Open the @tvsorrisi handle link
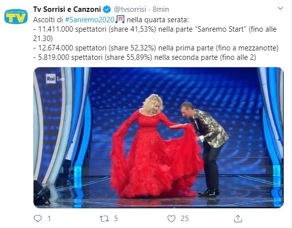292x228 pixels. click(130, 9)
